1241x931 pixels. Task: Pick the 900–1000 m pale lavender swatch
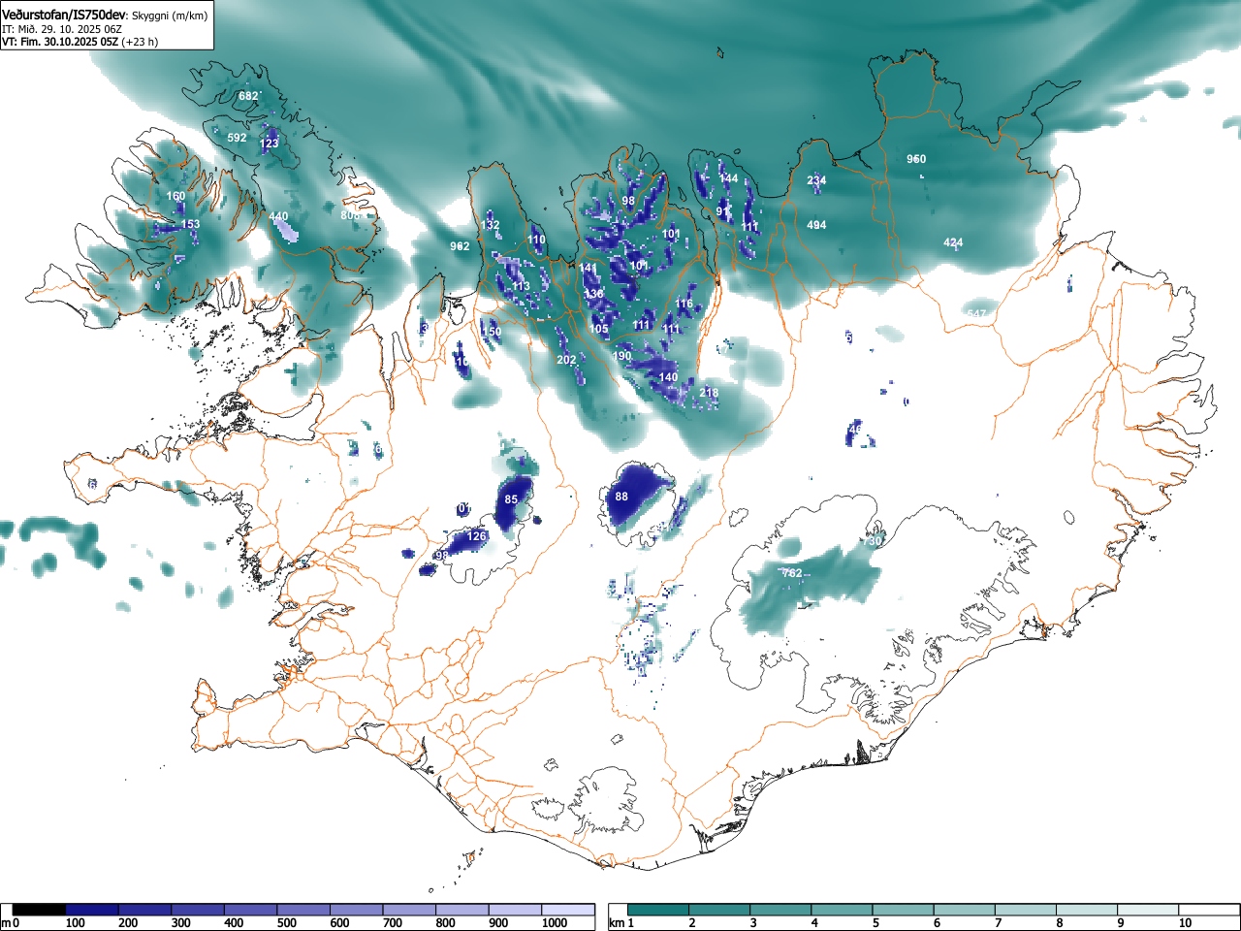point(516,910)
